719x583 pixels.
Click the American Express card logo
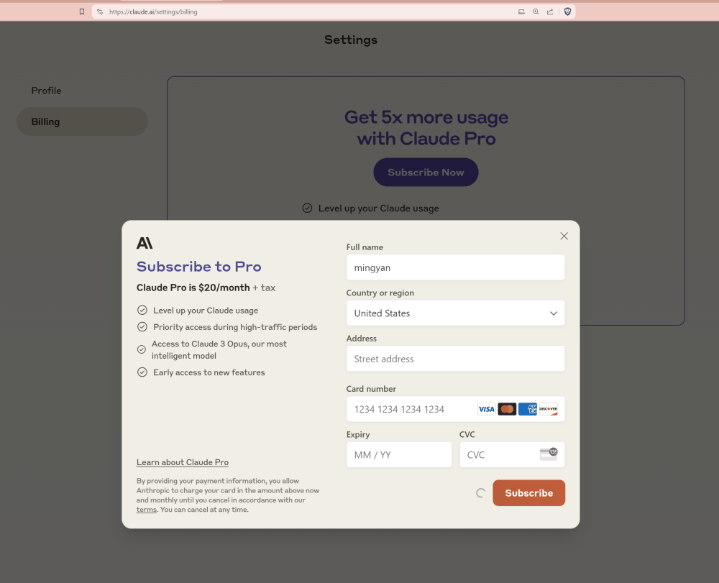pos(528,409)
